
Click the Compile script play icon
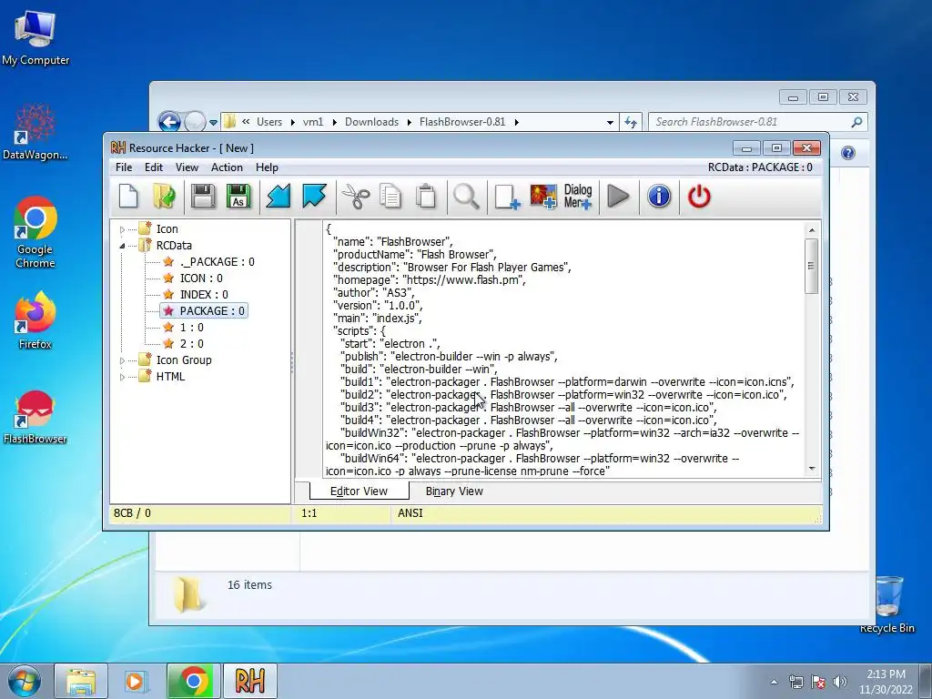click(619, 197)
